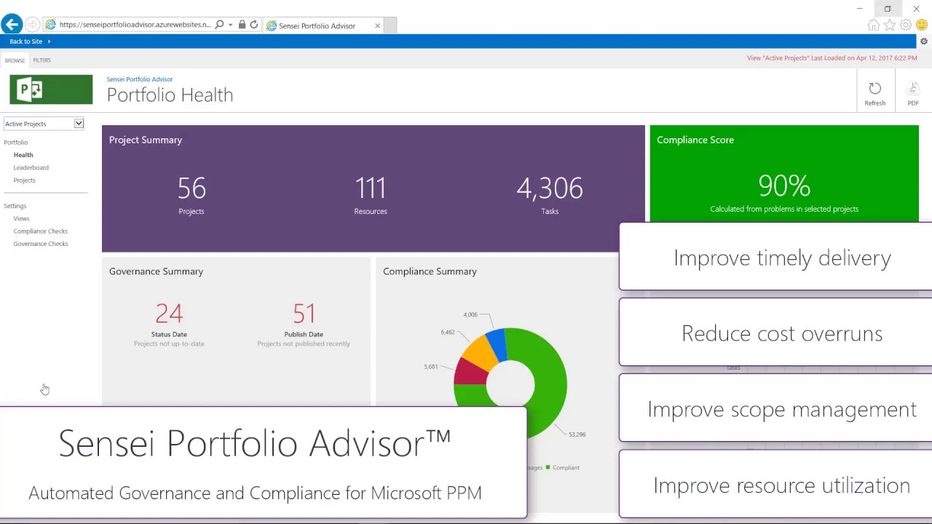Screen dimensions: 932x524
Task: Click the security lock icon in address bar
Action: (x=242, y=25)
